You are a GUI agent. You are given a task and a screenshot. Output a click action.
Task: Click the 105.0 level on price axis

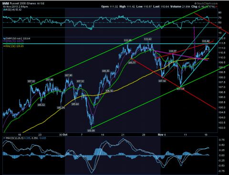click(x=222, y=108)
